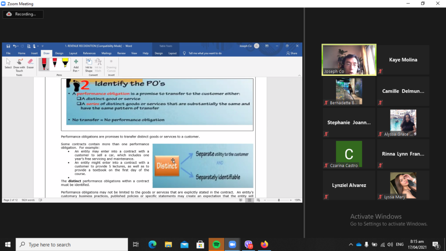Viewport: 446px width, 251px height.
Task: Click the Save icon in Word title bar
Action: [x=8, y=46]
